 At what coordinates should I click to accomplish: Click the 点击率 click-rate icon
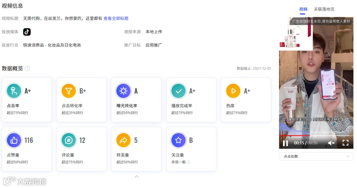click(x=14, y=91)
